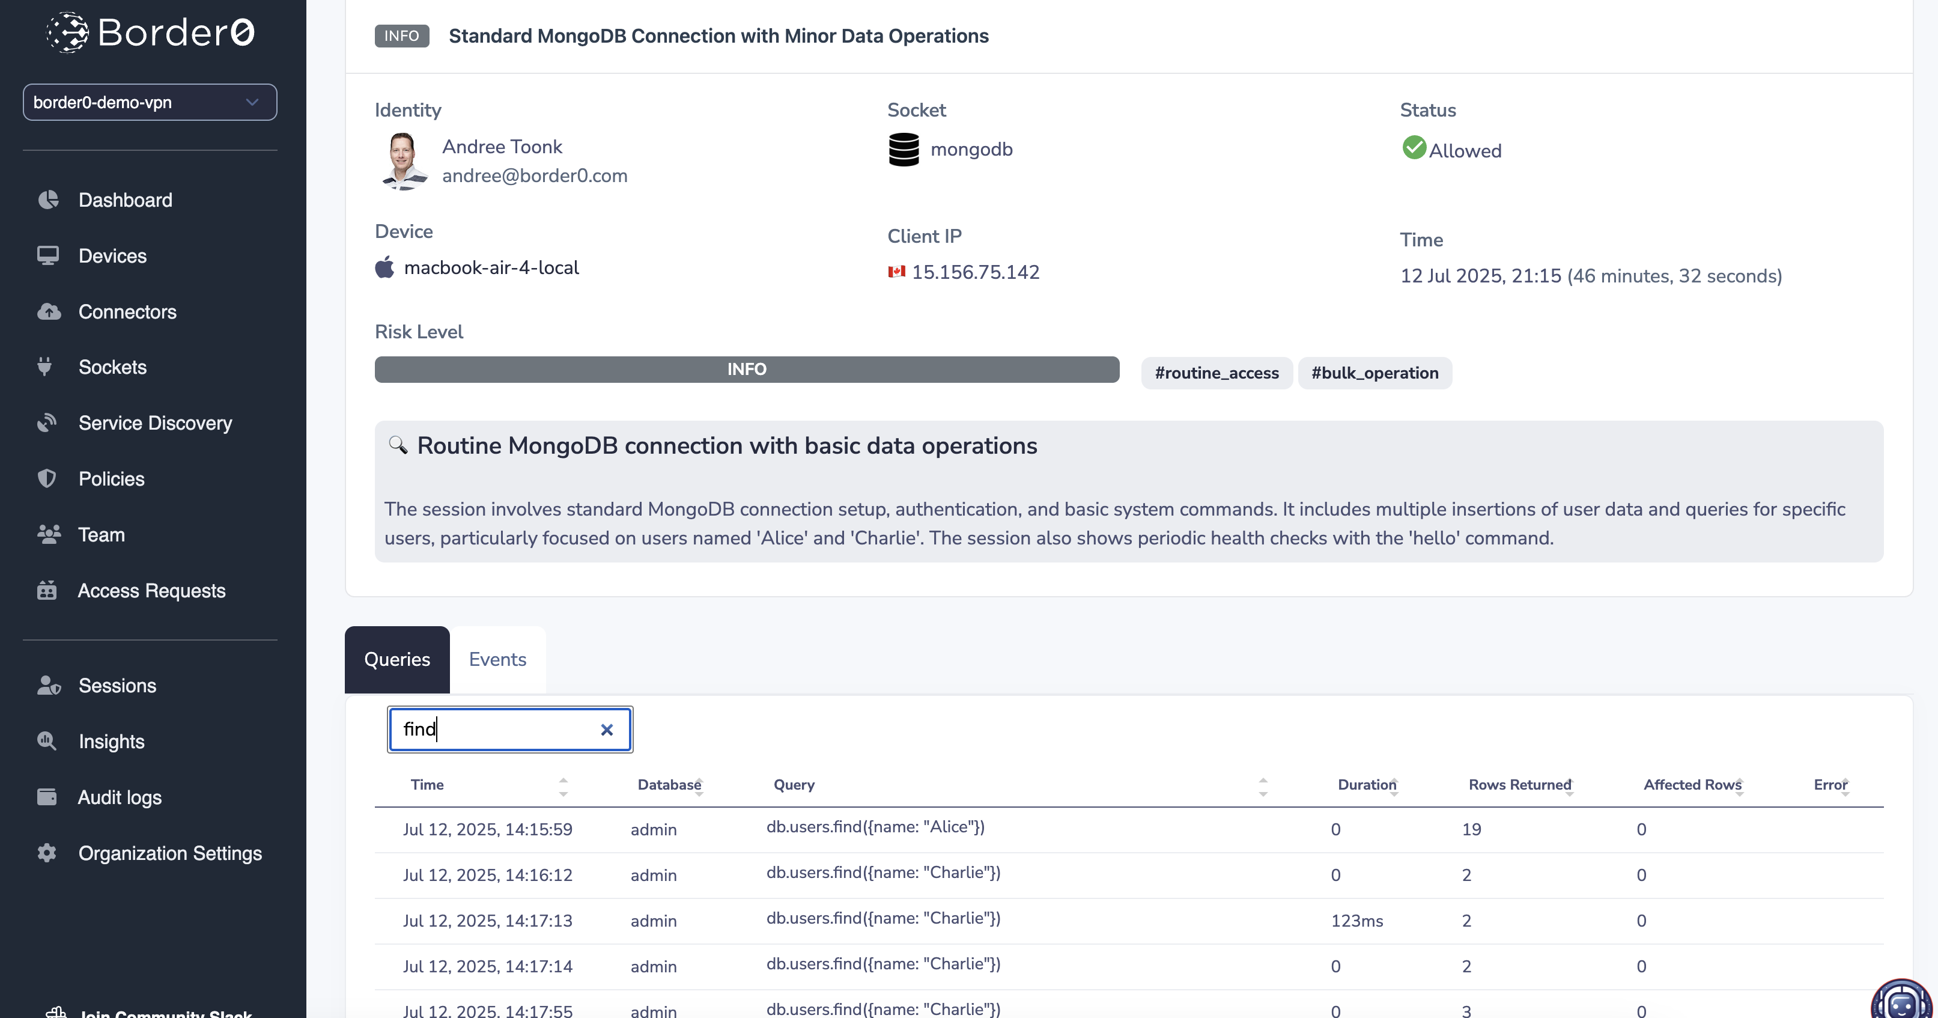Image resolution: width=1938 pixels, height=1018 pixels.
Task: Select the #bulk_operation tag
Action: 1375,373
